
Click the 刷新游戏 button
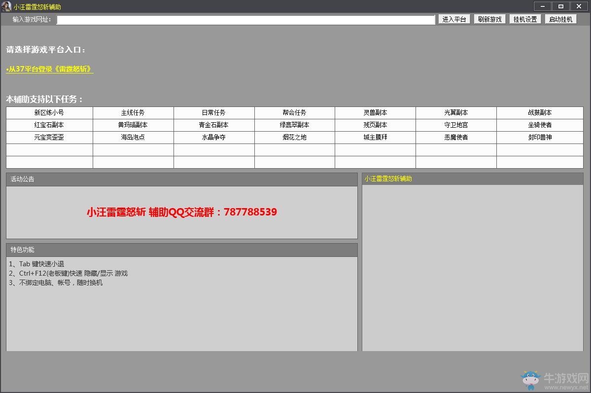[x=489, y=19]
